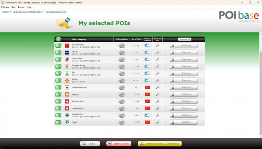Click the green folder icon for Opet
Screen dimensions: 262x149
click(x=58, y=122)
